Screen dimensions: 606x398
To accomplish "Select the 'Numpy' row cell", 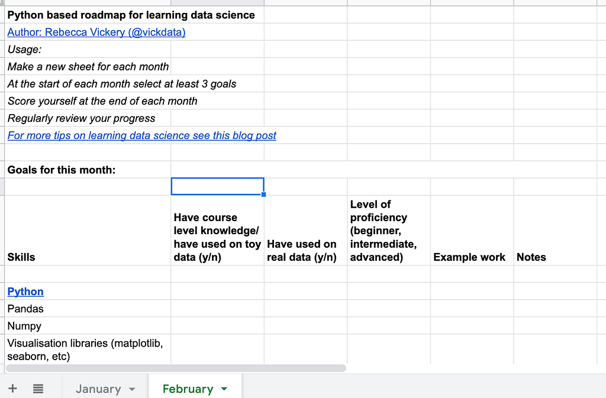I will pyautogui.click(x=88, y=326).
